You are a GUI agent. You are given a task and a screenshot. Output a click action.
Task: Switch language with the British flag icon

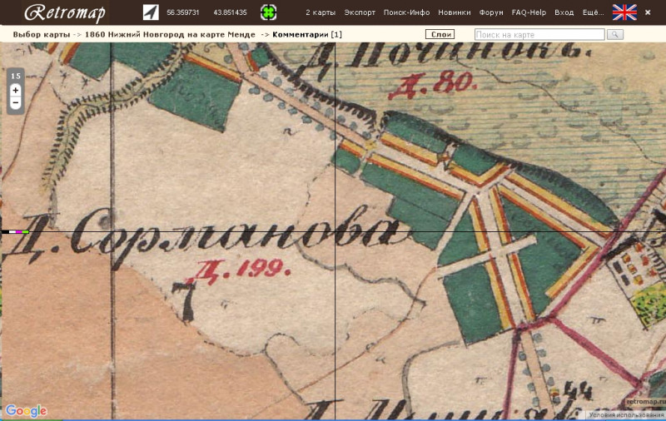click(x=624, y=12)
